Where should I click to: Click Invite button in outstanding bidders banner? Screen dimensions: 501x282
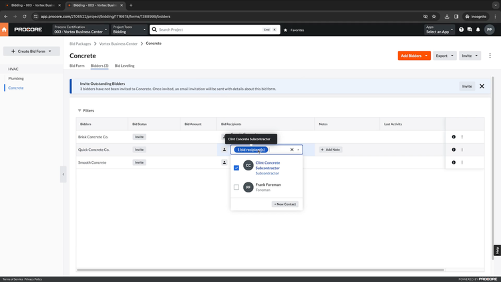467,86
